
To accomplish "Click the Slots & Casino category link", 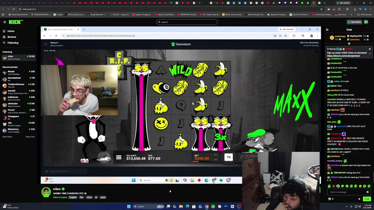I will pyautogui.click(x=60, y=197).
